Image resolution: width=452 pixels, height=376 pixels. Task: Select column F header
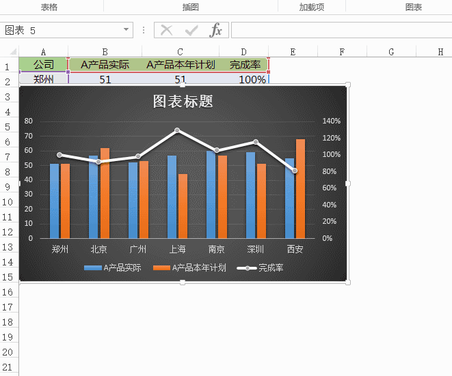342,52
